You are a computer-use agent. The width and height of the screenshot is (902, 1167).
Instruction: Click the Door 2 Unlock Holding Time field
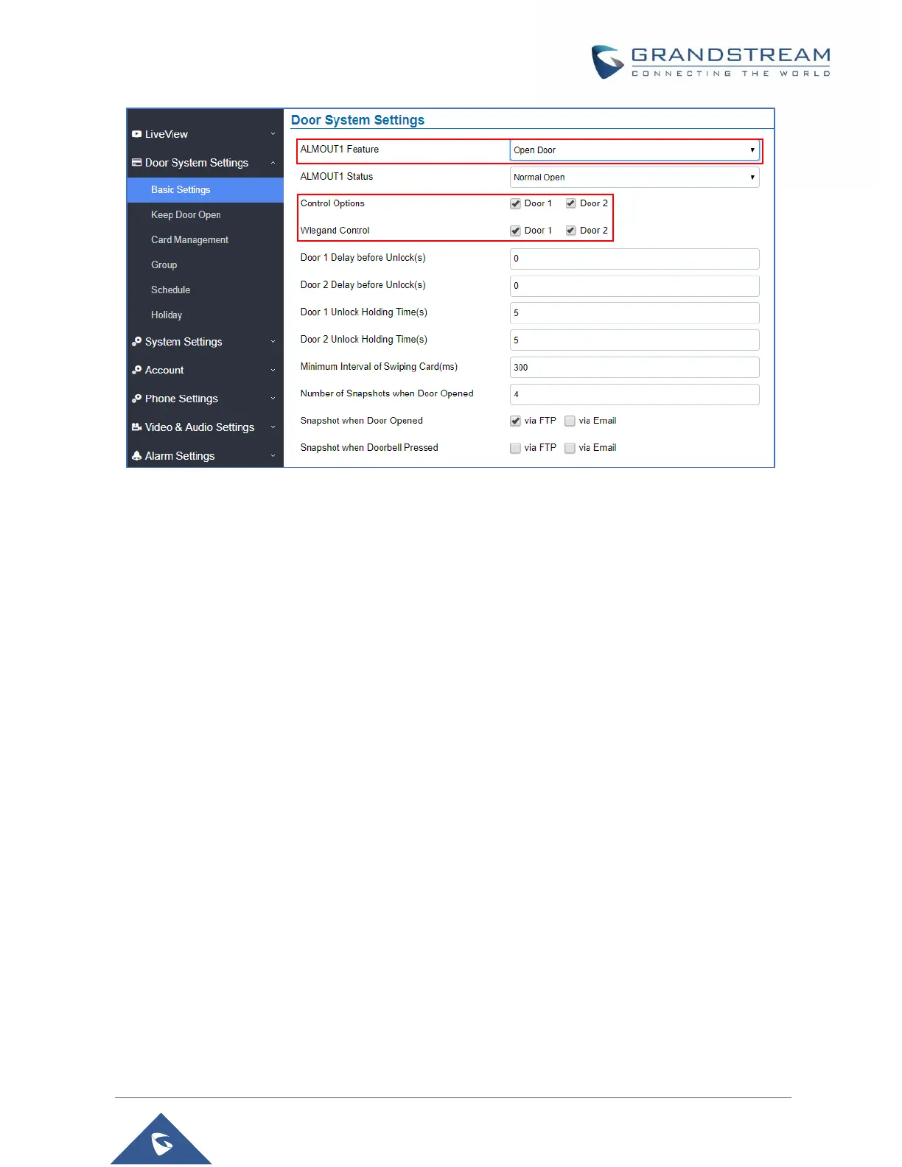[x=634, y=340]
